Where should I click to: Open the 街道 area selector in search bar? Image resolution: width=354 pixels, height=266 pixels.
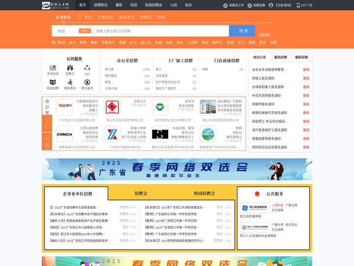61,31
